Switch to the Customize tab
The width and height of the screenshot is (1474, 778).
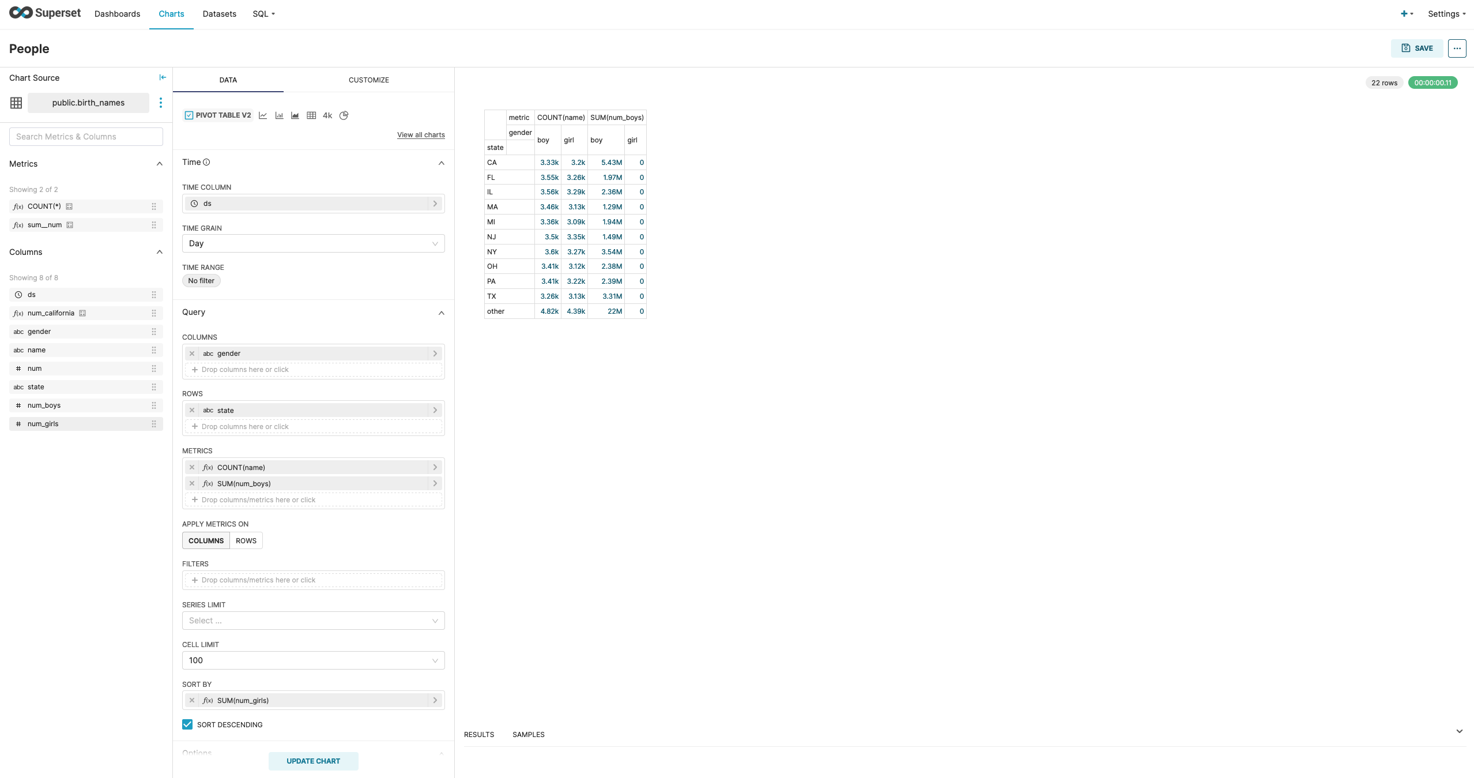(369, 80)
